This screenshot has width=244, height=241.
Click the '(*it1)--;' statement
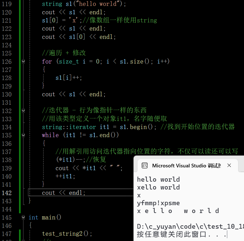pyautogui.click(x=71, y=160)
